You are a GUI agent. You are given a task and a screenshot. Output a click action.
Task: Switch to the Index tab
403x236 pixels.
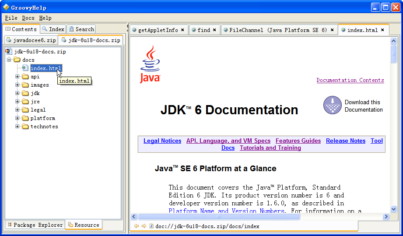[53, 29]
